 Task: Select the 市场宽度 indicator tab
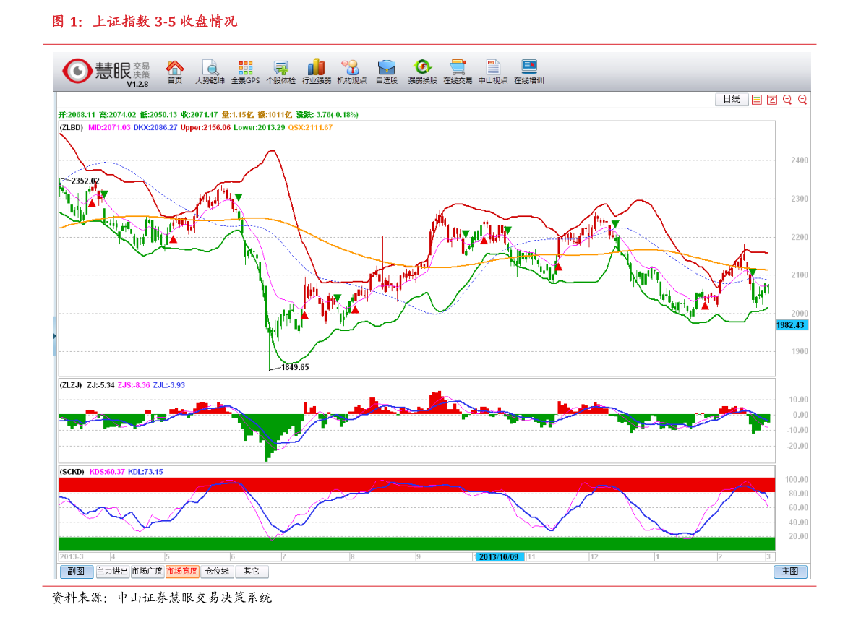point(181,572)
